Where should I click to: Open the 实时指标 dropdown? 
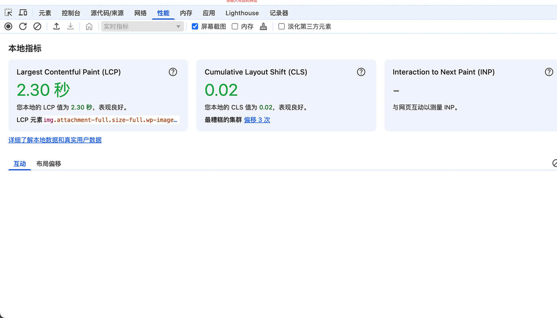[x=142, y=26]
